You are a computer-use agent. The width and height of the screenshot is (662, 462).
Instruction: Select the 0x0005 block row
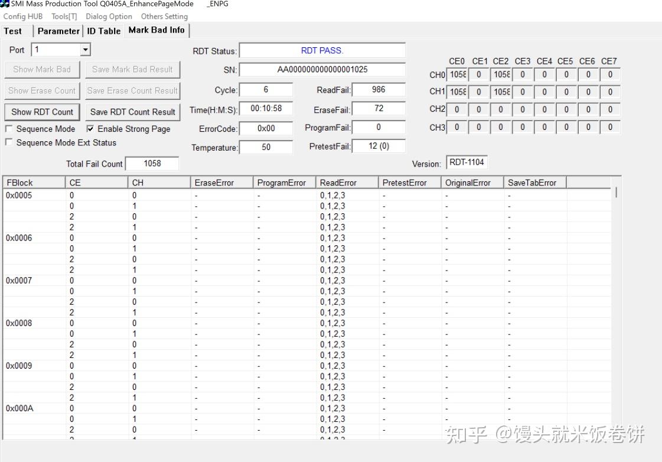307,196
